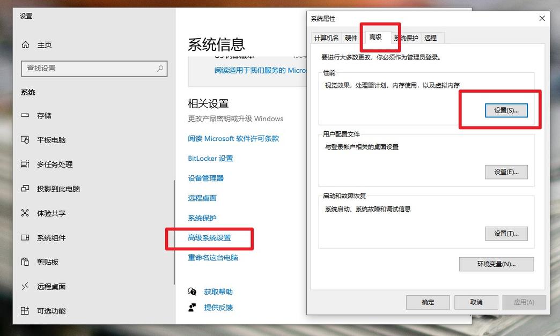Image resolution: width=560 pixels, height=336 pixels.
Task: Click the search magnifier icon in 查找设置 box
Action: (160, 68)
